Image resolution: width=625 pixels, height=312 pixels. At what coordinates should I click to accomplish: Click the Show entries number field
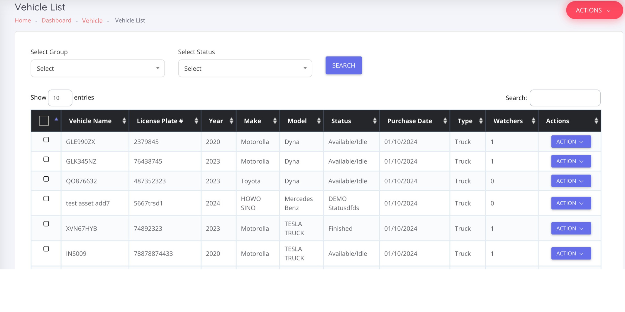tap(60, 98)
